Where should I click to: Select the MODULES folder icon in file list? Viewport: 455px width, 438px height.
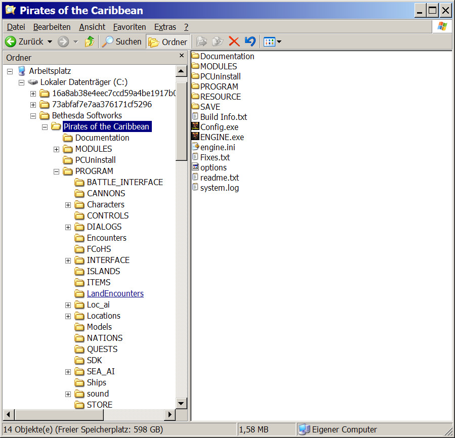click(195, 66)
